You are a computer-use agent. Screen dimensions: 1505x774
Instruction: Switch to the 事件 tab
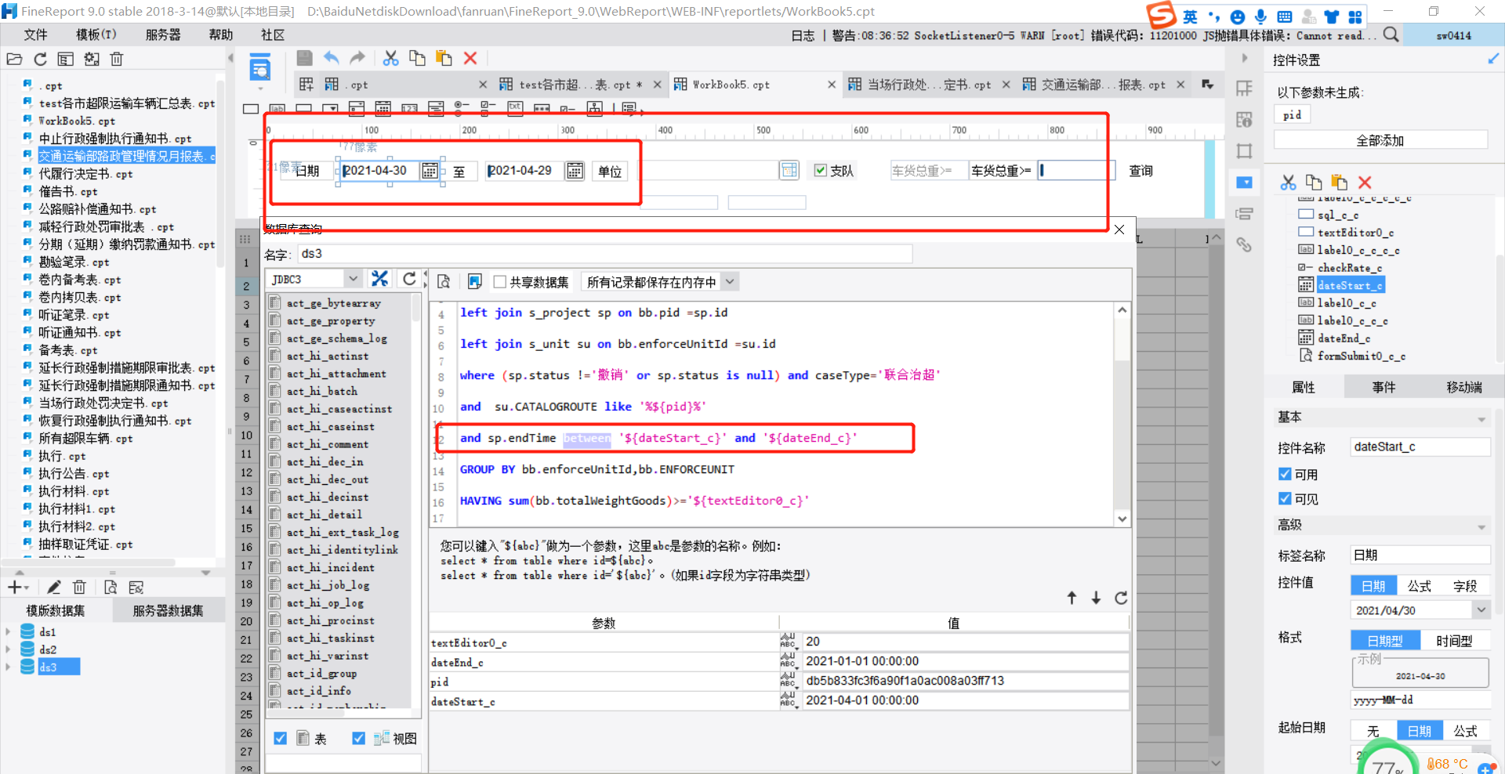[x=1384, y=387]
